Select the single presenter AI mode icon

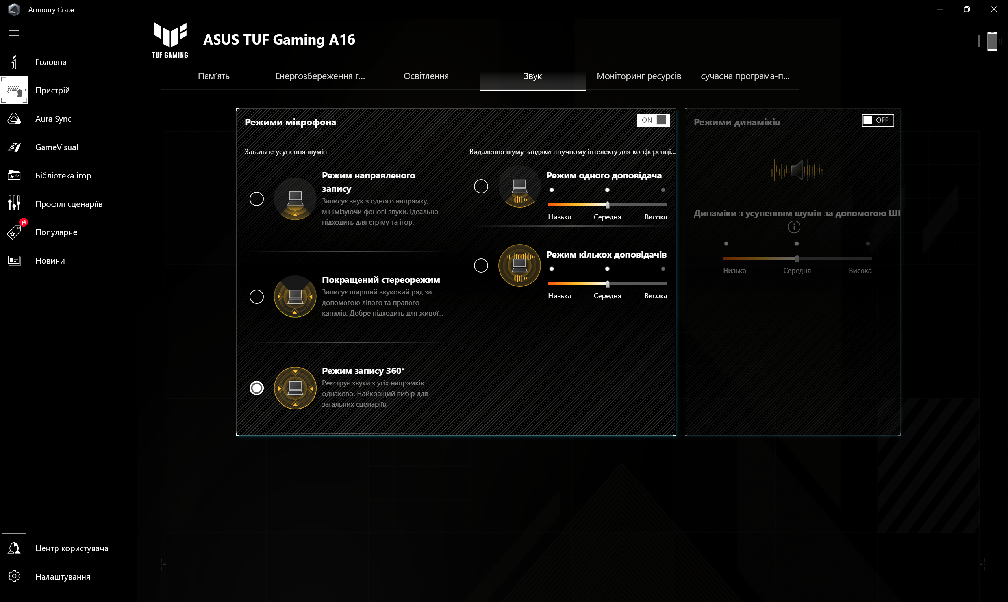pyautogui.click(x=520, y=187)
